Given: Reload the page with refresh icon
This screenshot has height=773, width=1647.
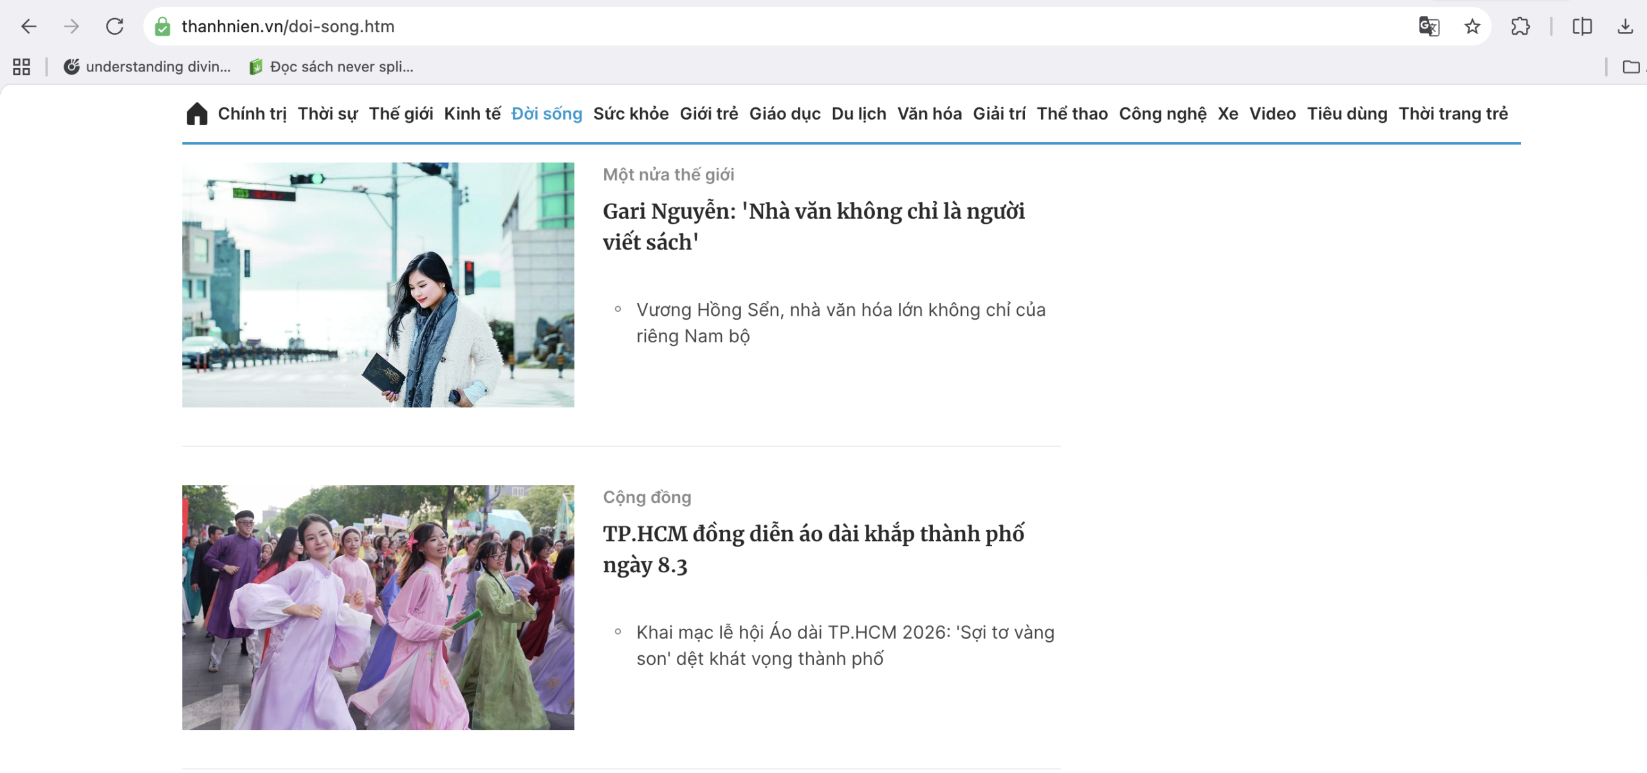Looking at the screenshot, I should click(115, 26).
